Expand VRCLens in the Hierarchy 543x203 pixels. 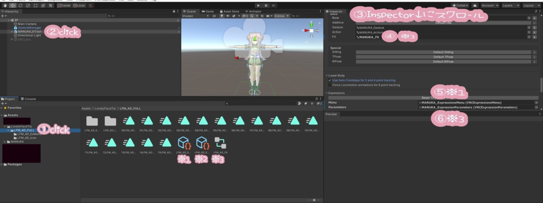coord(12,40)
